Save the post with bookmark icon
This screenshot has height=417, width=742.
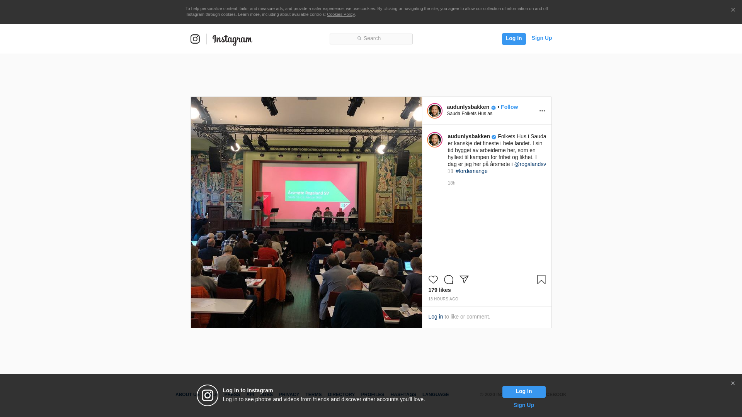[541, 280]
